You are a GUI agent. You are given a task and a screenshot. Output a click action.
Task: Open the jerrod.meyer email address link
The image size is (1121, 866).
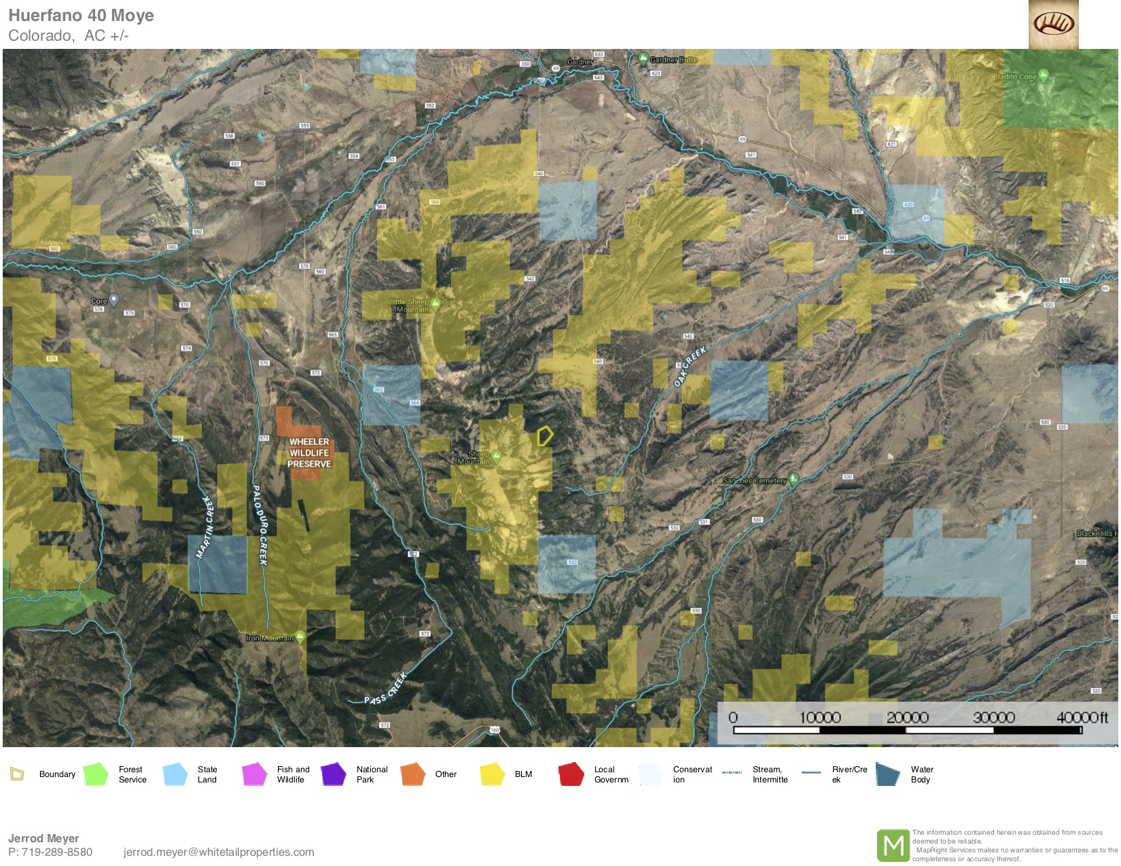coord(219,852)
